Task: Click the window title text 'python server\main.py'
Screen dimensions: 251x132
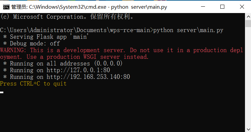Action: coord(139,7)
